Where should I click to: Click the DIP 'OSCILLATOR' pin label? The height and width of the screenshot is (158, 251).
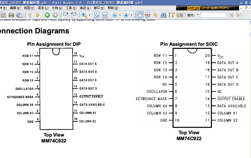tap(25, 89)
